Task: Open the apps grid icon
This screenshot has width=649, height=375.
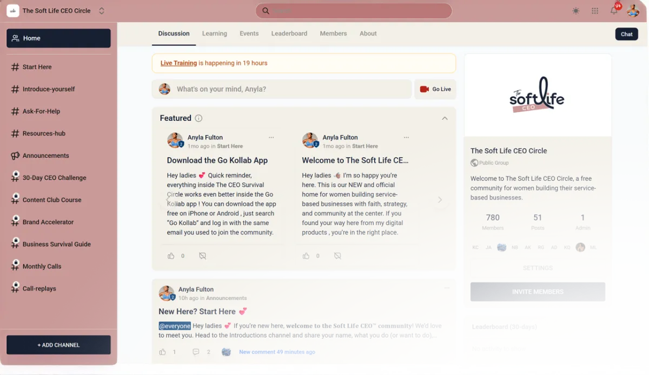Action: point(595,11)
